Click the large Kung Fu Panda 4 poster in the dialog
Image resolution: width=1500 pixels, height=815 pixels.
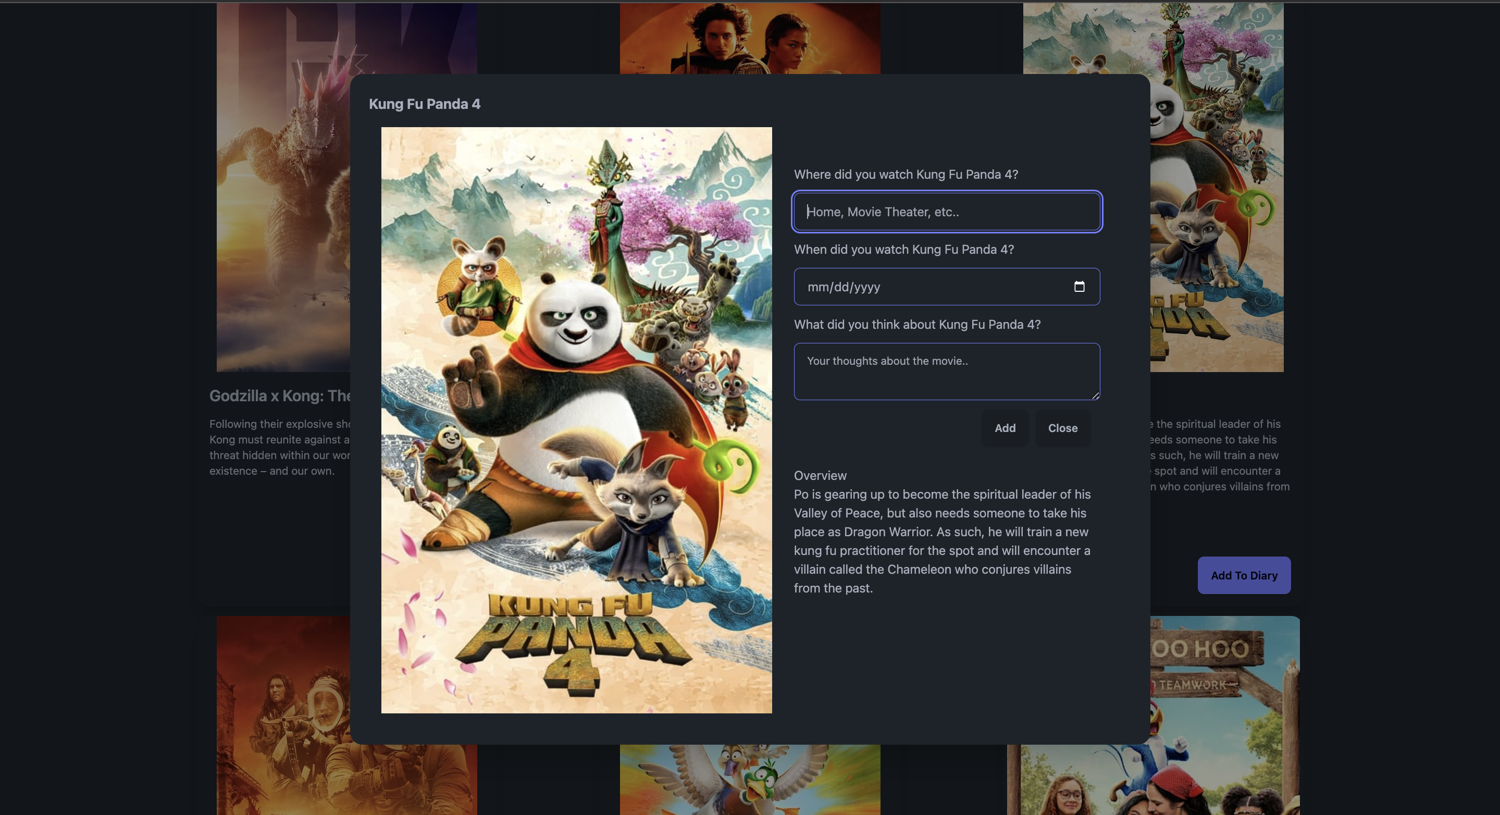(576, 420)
